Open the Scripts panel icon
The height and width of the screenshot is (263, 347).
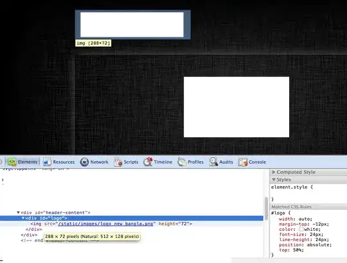click(x=118, y=162)
